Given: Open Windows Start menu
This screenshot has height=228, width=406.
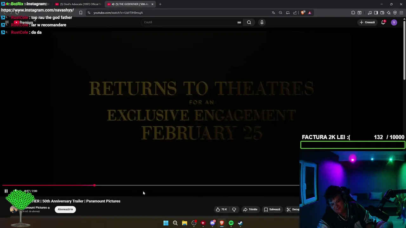Looking at the screenshot, I should [166, 223].
